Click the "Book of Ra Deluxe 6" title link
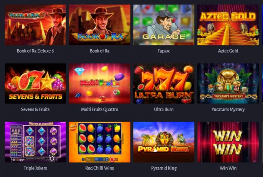 [35, 51]
